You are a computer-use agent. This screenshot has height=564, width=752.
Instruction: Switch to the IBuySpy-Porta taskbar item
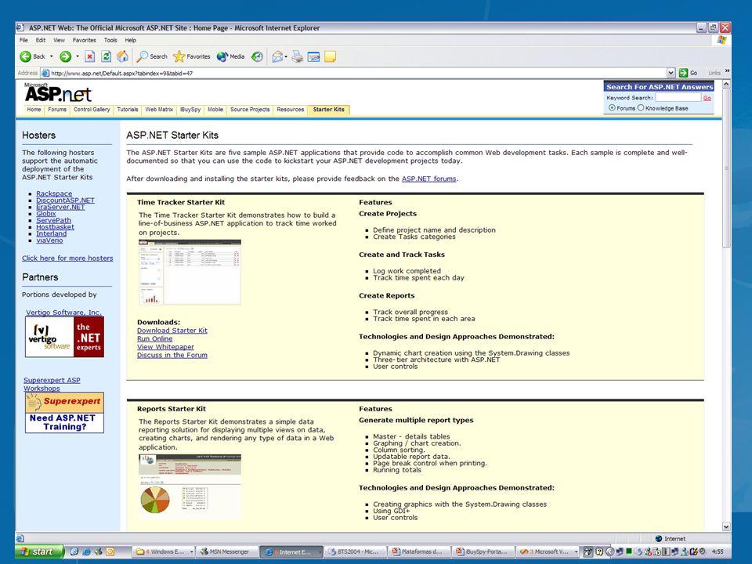point(483,551)
